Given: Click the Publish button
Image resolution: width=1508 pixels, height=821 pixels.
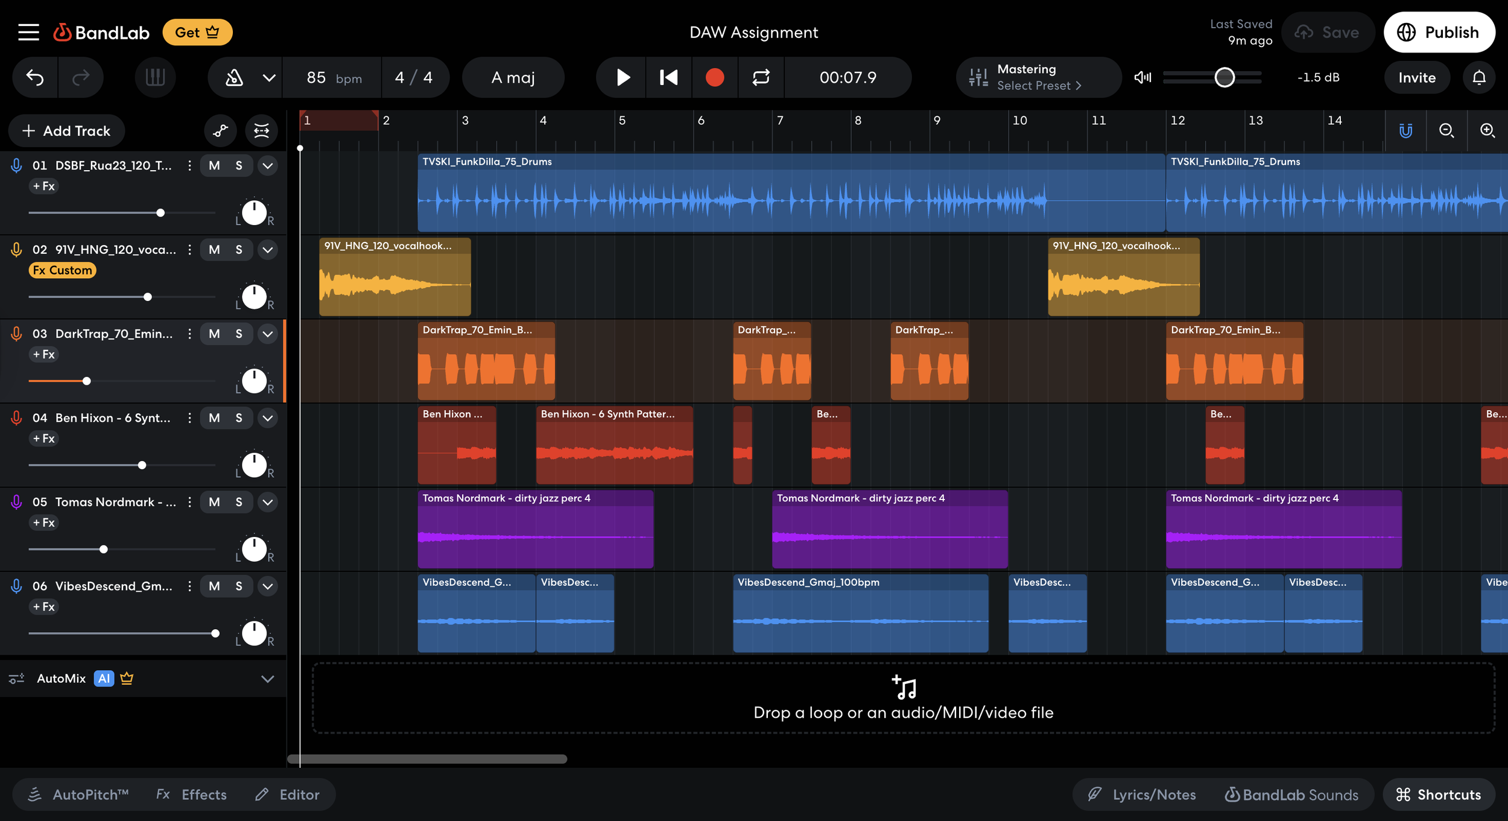Looking at the screenshot, I should (x=1439, y=32).
